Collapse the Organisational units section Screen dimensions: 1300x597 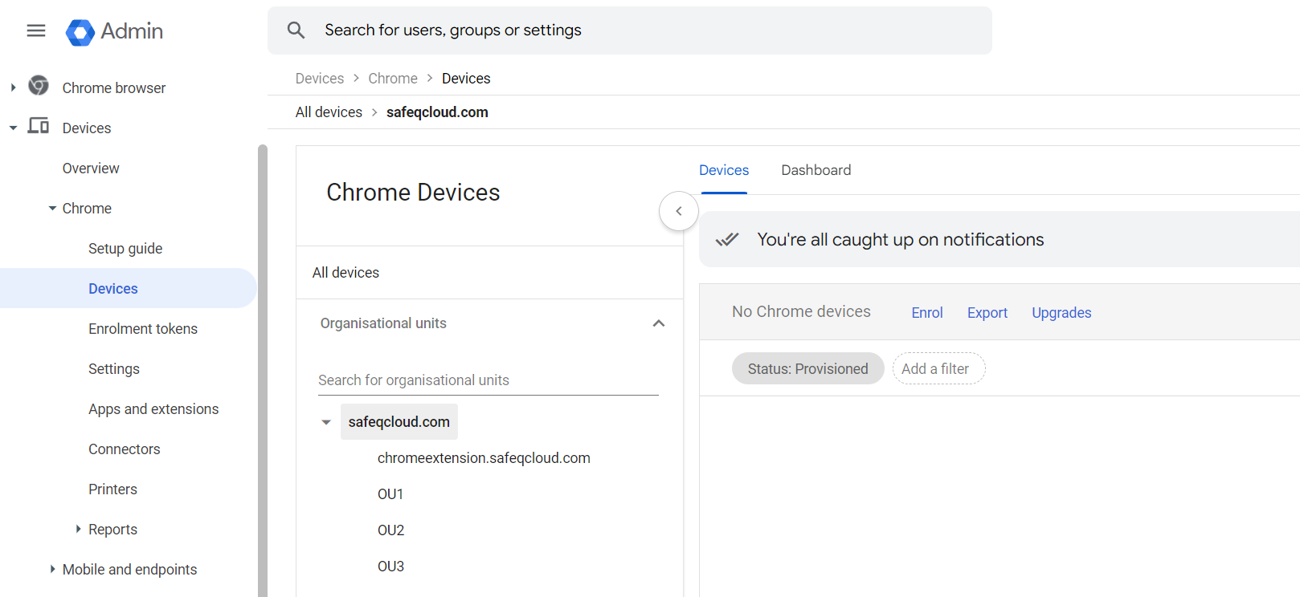658,323
